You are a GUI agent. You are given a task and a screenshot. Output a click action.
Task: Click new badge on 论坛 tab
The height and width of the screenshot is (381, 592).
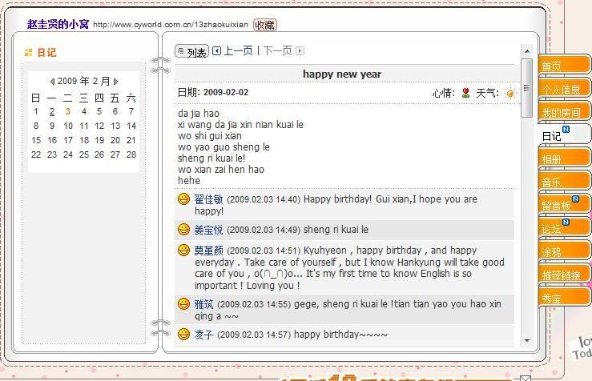coord(566,223)
